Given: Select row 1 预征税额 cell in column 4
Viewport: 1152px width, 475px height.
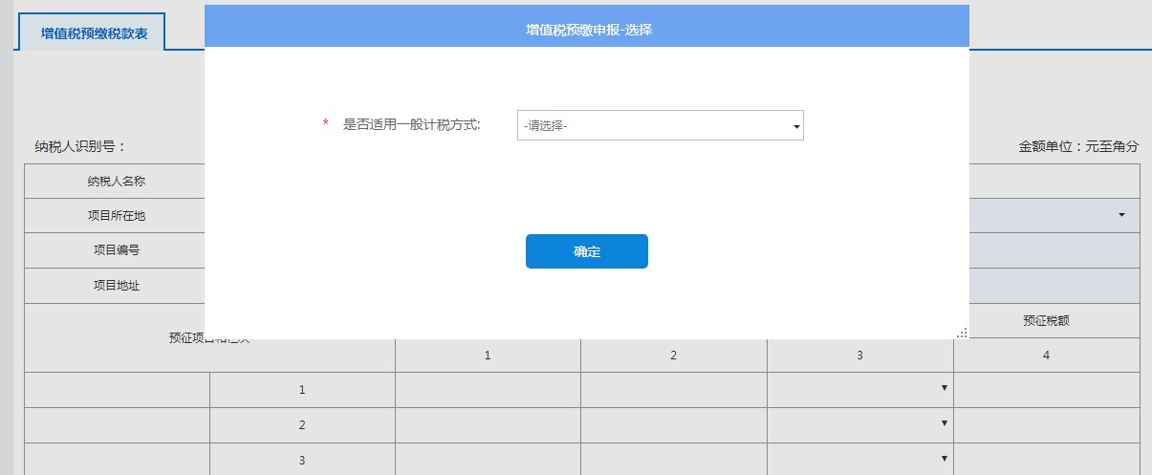Looking at the screenshot, I should click(x=1046, y=389).
